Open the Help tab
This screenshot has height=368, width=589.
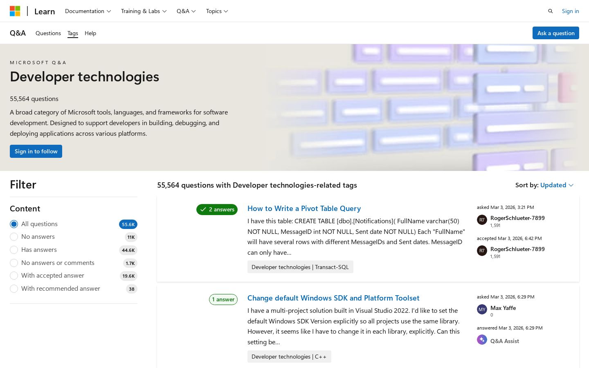click(90, 33)
